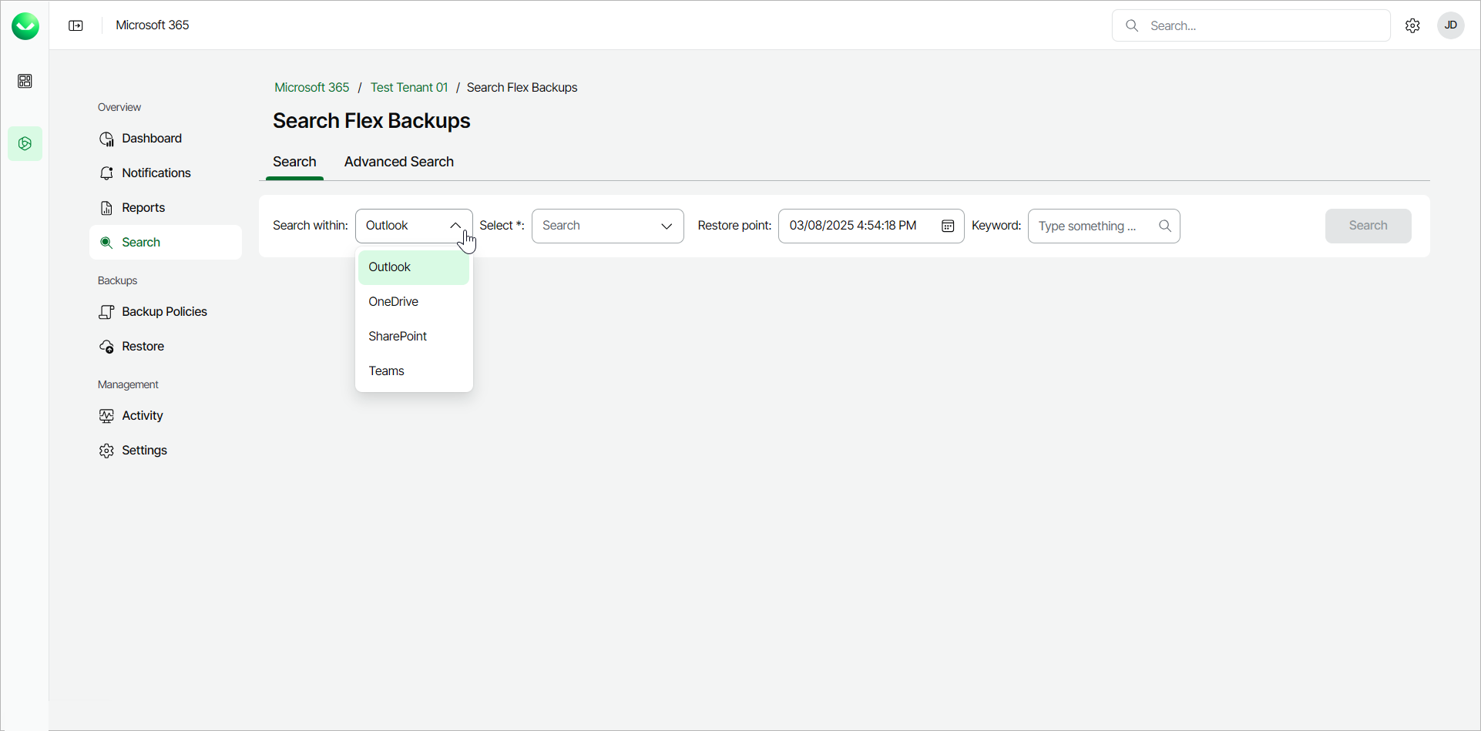Open the apps grid icon in left rail
Screen dimensions: 1481x731
pyautogui.click(x=25, y=81)
